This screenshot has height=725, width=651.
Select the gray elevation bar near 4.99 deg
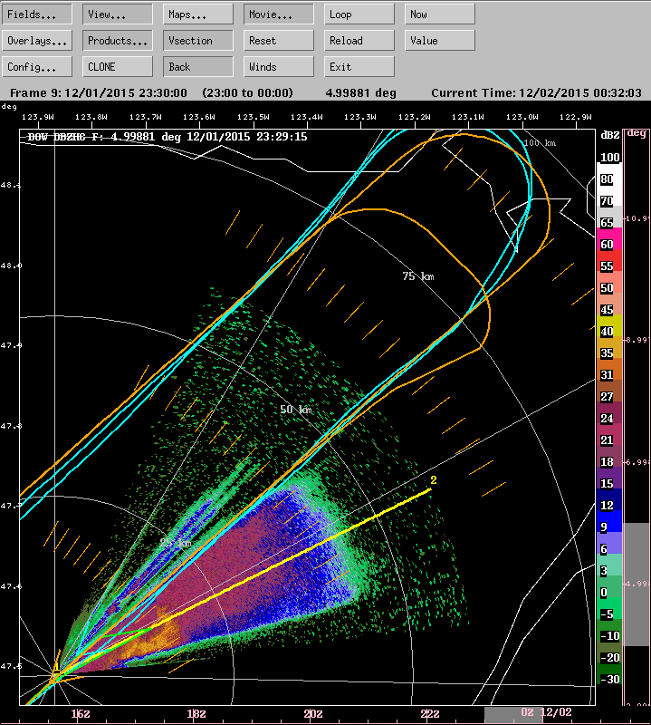point(637,584)
